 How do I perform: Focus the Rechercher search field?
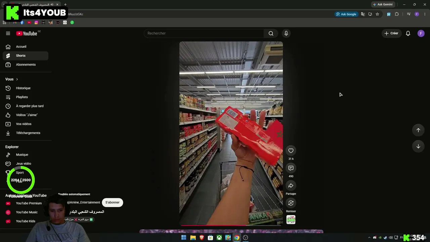204,33
